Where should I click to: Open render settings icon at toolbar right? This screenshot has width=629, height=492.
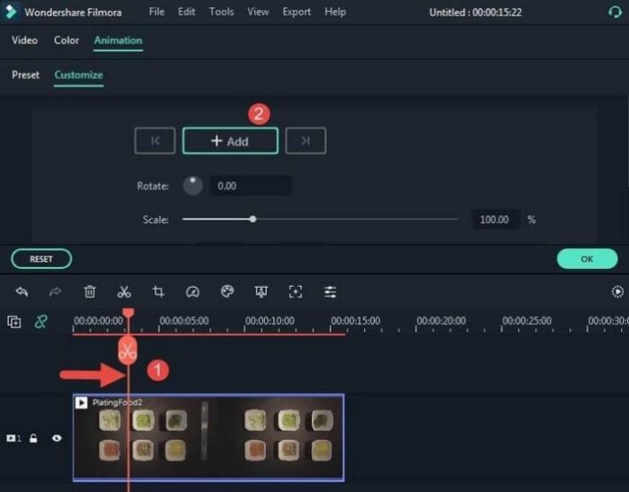617,291
